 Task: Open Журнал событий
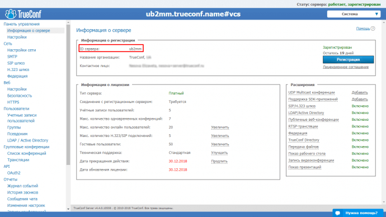[x=22, y=186]
